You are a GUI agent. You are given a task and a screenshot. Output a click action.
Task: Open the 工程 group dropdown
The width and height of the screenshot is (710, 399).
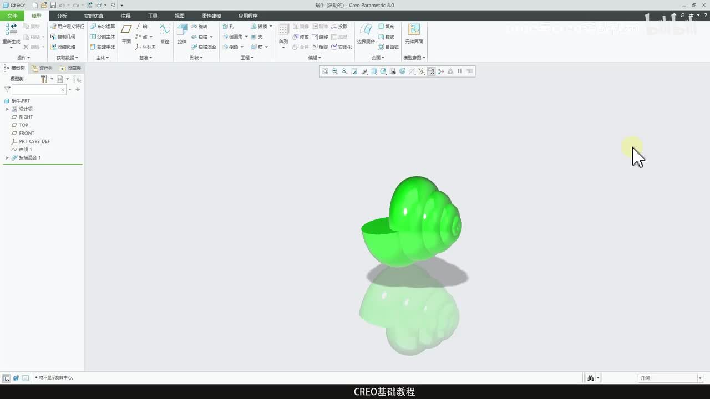pos(247,58)
